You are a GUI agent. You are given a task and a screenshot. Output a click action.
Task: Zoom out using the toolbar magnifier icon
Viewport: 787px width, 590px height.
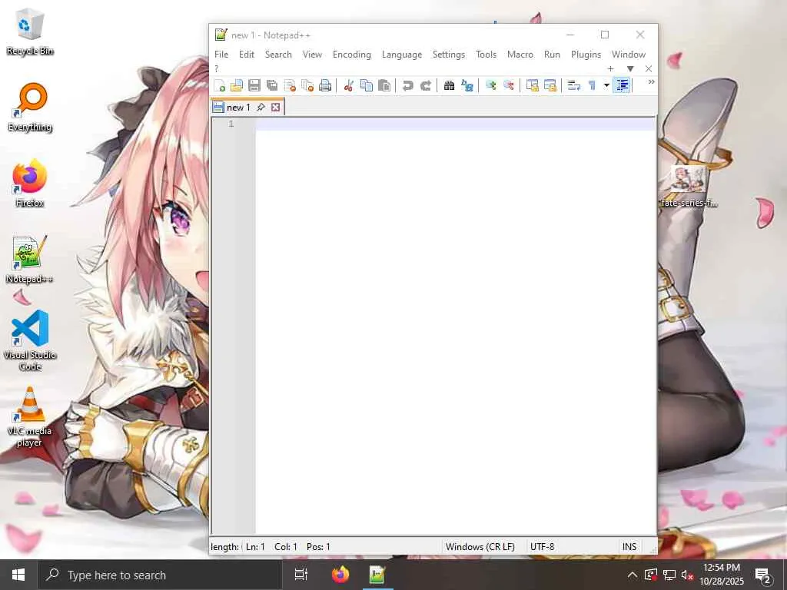tap(509, 85)
